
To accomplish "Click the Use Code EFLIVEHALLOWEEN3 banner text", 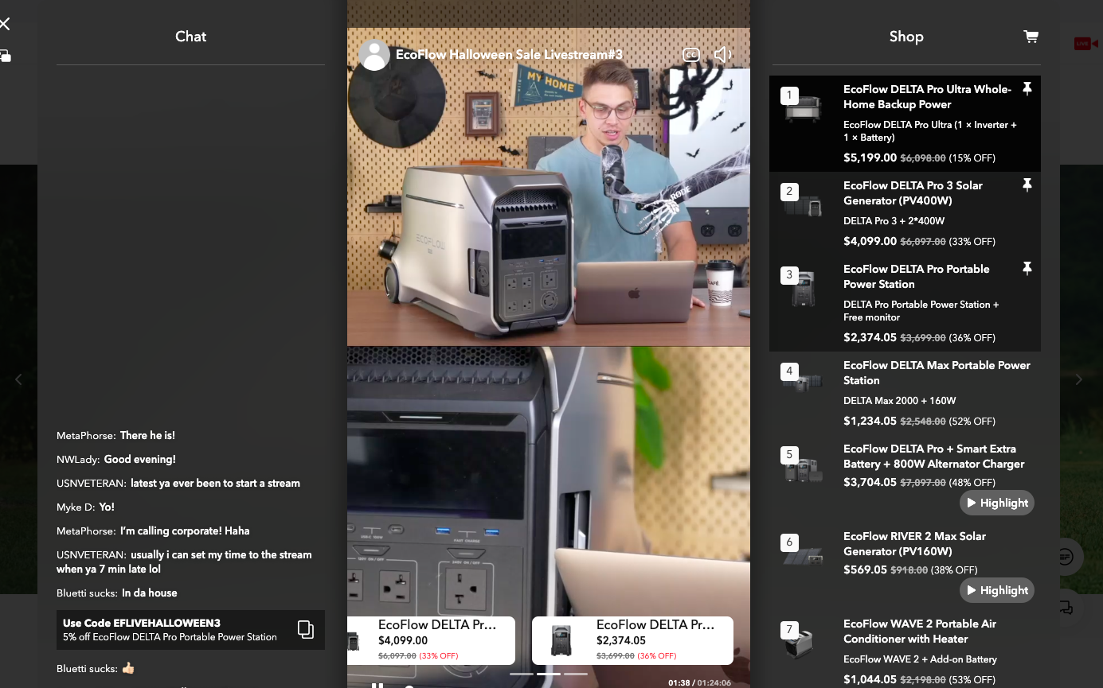I will pyautogui.click(x=142, y=623).
